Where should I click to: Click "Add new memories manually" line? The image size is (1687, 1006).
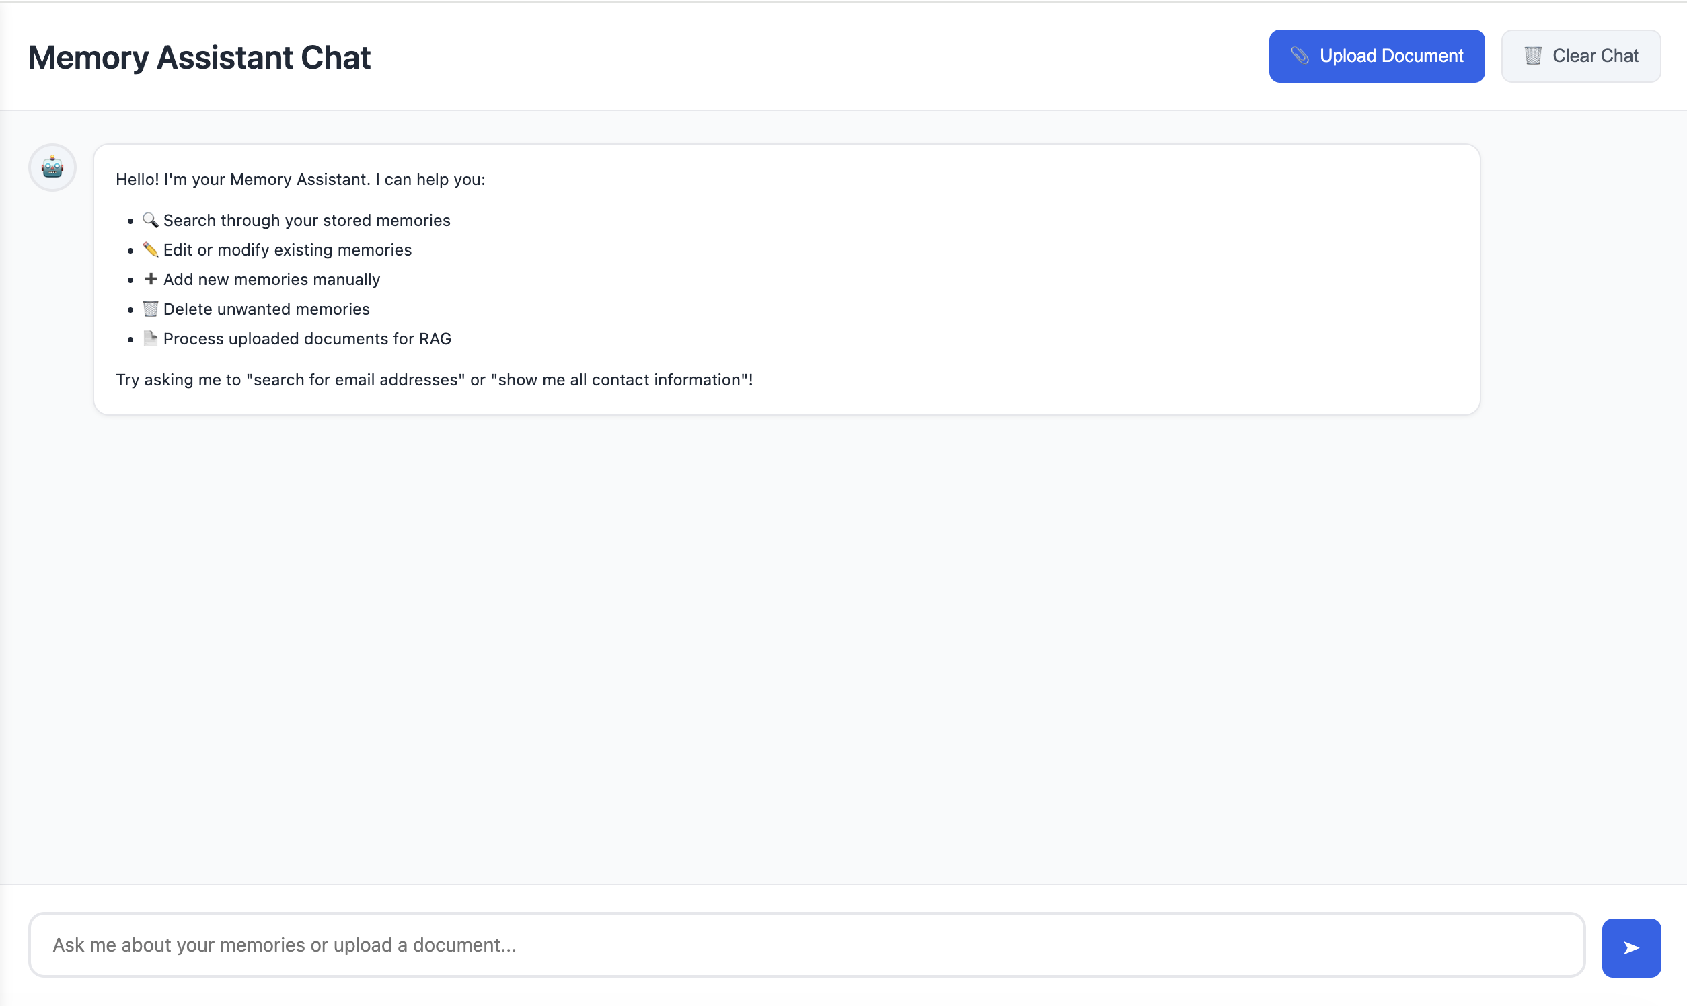[x=271, y=279]
